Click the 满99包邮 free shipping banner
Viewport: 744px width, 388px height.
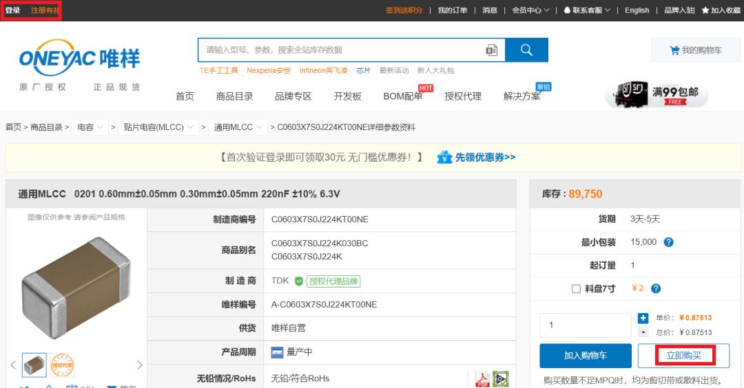click(657, 95)
